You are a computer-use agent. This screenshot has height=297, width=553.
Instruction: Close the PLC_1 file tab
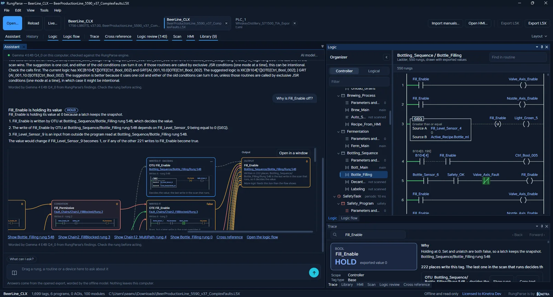click(x=294, y=23)
